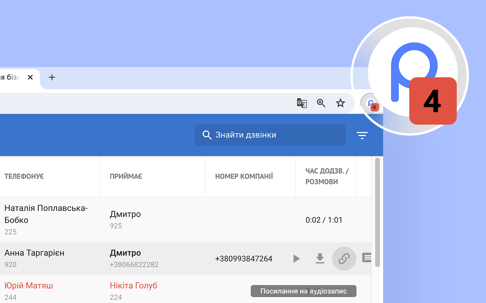This screenshot has height=303, width=486.
Task: Click the zoom magnifier icon in address bar
Action: pyautogui.click(x=321, y=103)
